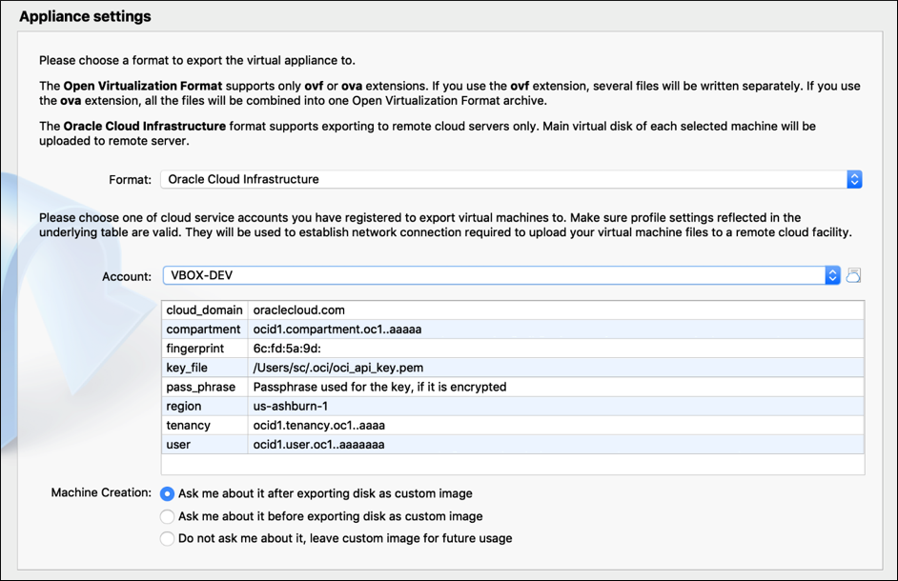Open the Format dropdown showing Oracle Cloud Infrastructure

(x=511, y=179)
